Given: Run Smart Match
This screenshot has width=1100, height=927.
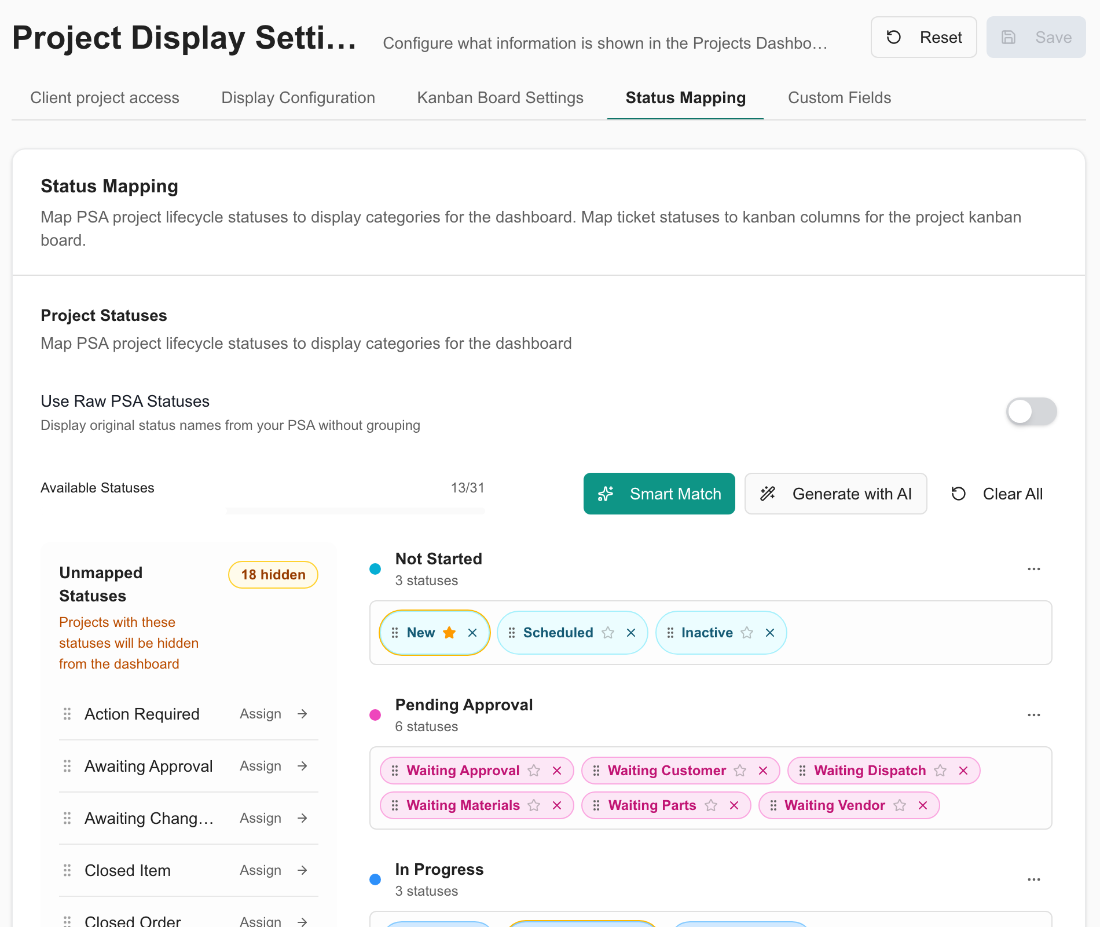Looking at the screenshot, I should [659, 494].
